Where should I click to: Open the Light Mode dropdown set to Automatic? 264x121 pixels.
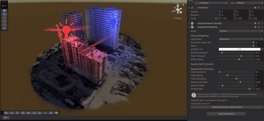pyautogui.click(x=241, y=39)
